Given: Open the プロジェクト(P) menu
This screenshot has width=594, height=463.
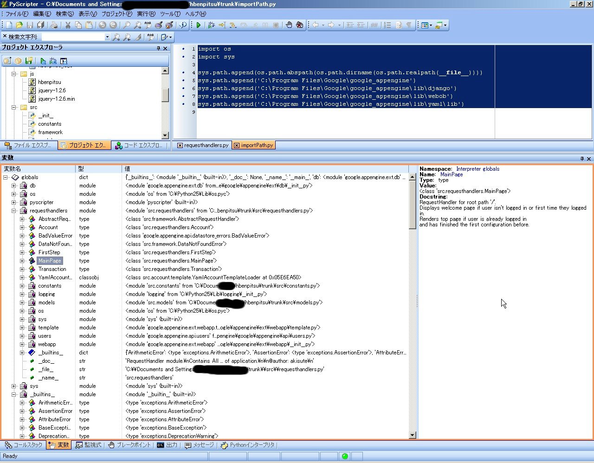Looking at the screenshot, I should [117, 14].
